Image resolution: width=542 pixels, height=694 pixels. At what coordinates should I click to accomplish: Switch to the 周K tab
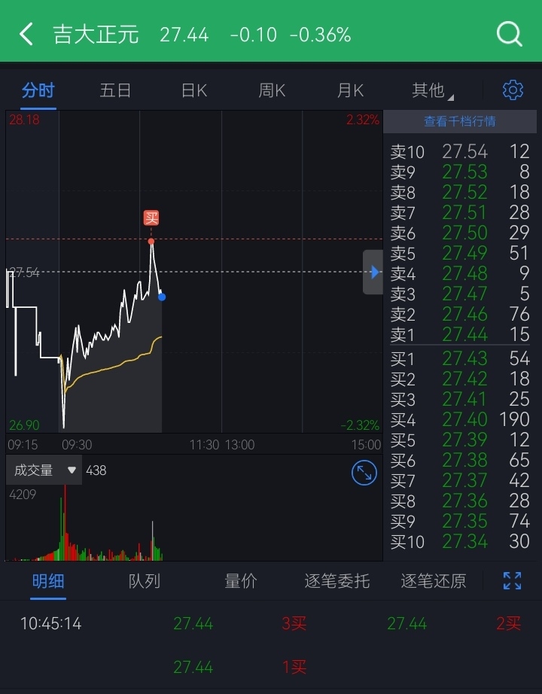pyautogui.click(x=272, y=91)
